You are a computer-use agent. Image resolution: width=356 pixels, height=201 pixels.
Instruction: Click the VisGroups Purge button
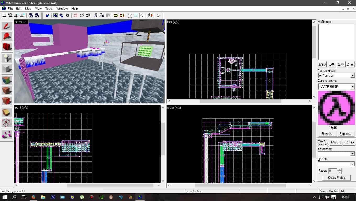click(x=351, y=64)
